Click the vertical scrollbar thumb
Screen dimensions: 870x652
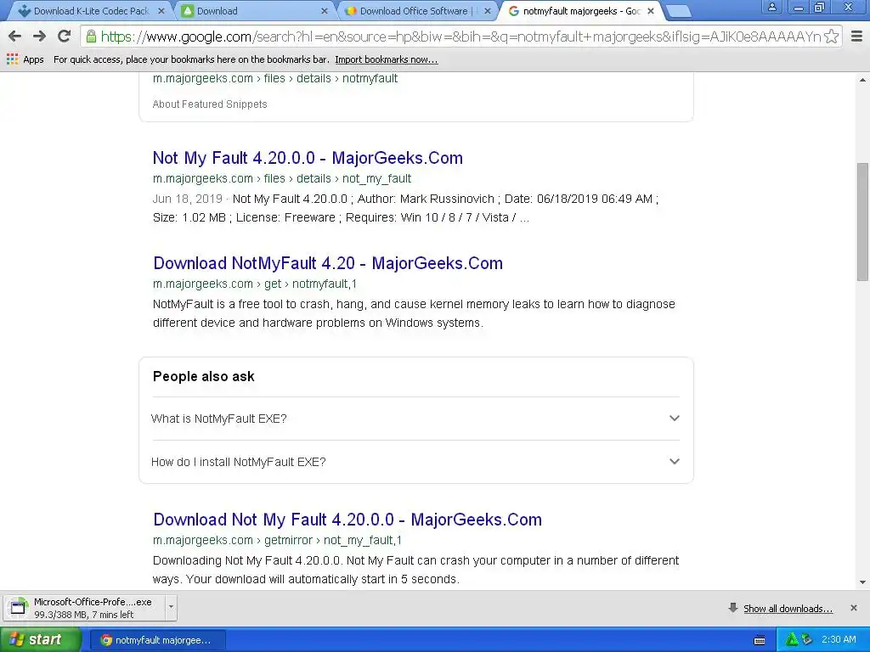pyautogui.click(x=863, y=222)
